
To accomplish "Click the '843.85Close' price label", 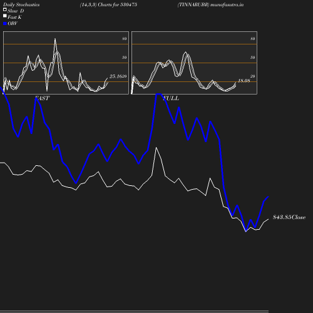I will click(x=289, y=217).
